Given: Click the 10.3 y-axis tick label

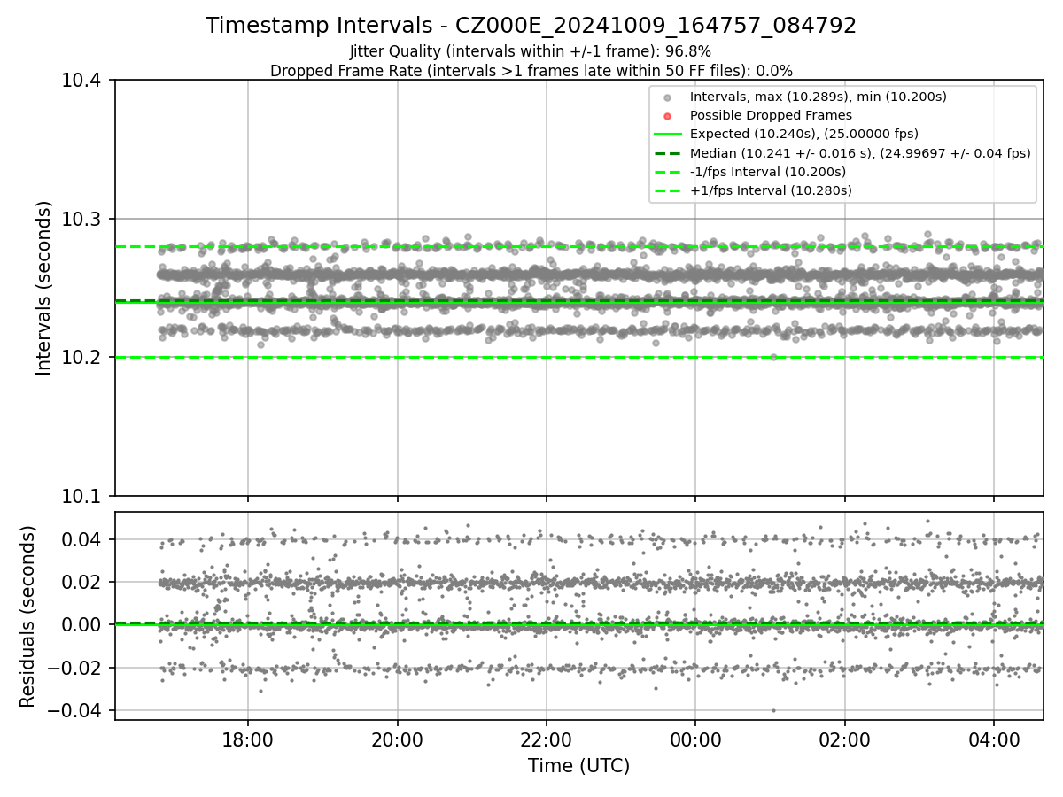Looking at the screenshot, I should pos(84,219).
